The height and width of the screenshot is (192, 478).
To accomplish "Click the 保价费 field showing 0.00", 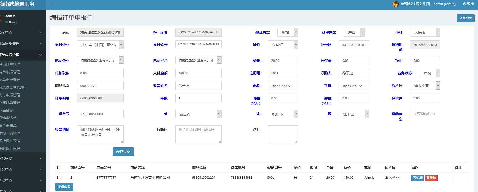I will coord(425,98).
